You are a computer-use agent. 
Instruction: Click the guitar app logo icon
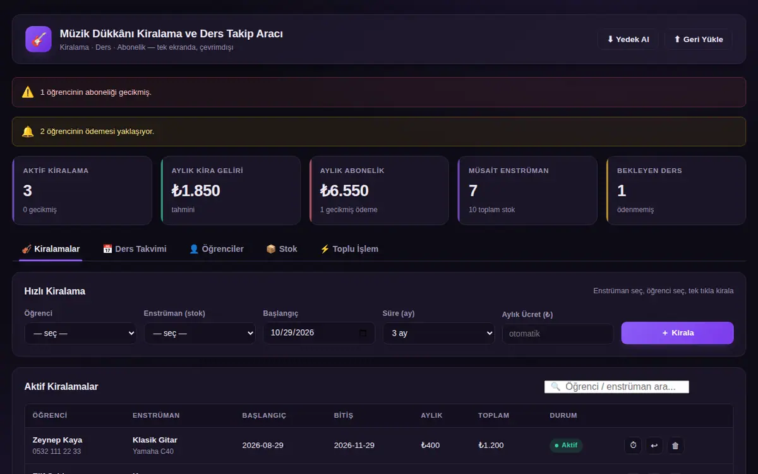click(39, 39)
